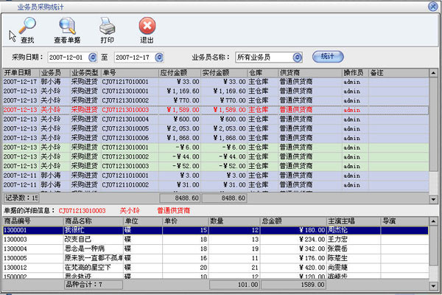Click the red 退出 exit icon
This screenshot has width=442, height=295.
click(x=147, y=31)
